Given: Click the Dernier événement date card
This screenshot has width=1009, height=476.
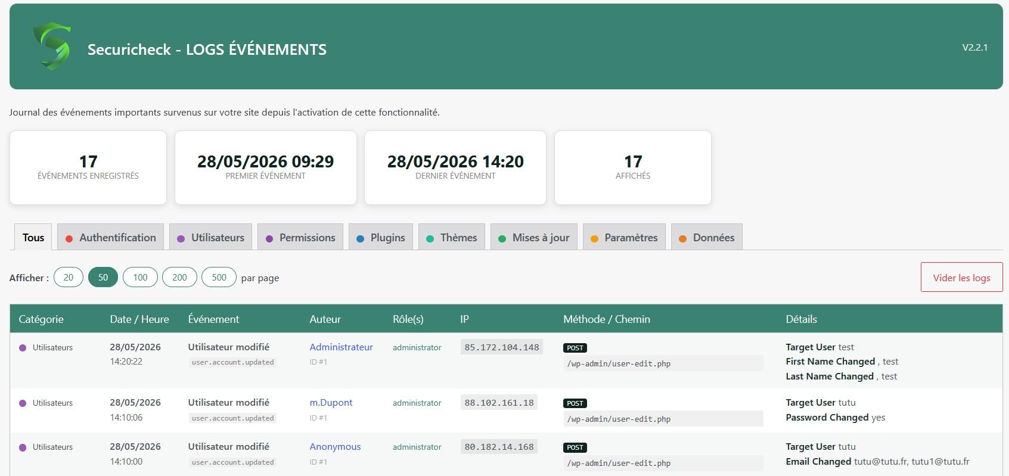Looking at the screenshot, I should 455,167.
